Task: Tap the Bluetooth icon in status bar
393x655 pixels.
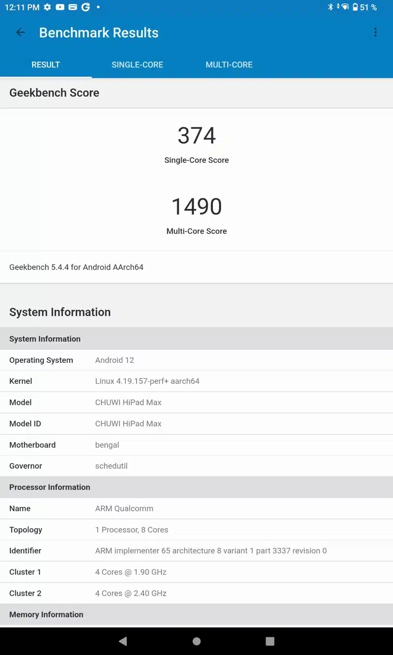Action: point(331,7)
